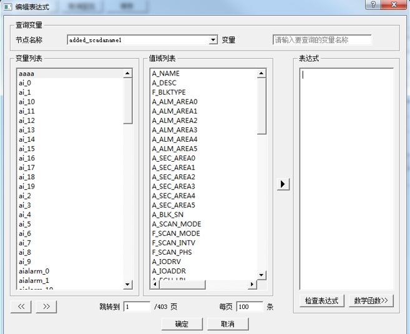Select field A_SEC_AREA4
Viewport: 410px width, 334px height.
(x=204, y=196)
